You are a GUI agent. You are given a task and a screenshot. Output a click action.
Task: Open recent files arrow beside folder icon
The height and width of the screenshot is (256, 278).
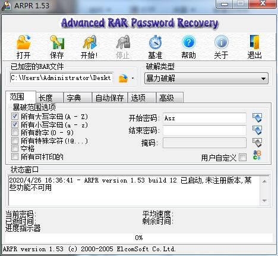(132, 78)
